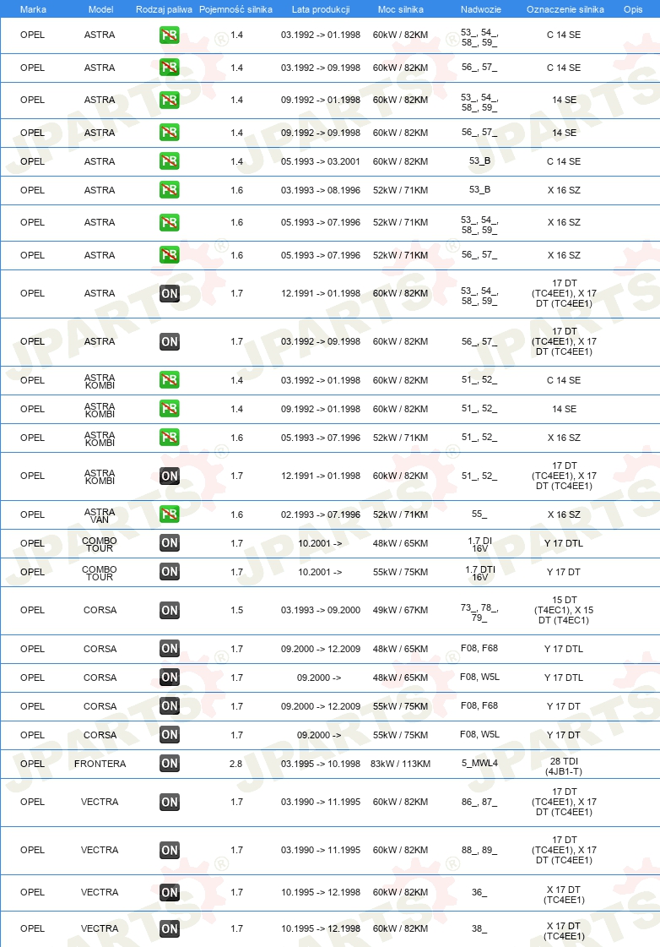Viewport: 660px width, 947px height.
Task: Click petrol icon in Astra Van row
Action: 170,514
